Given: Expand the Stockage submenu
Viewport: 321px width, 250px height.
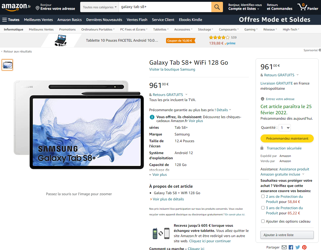Looking at the screenshot, I should [205, 29].
